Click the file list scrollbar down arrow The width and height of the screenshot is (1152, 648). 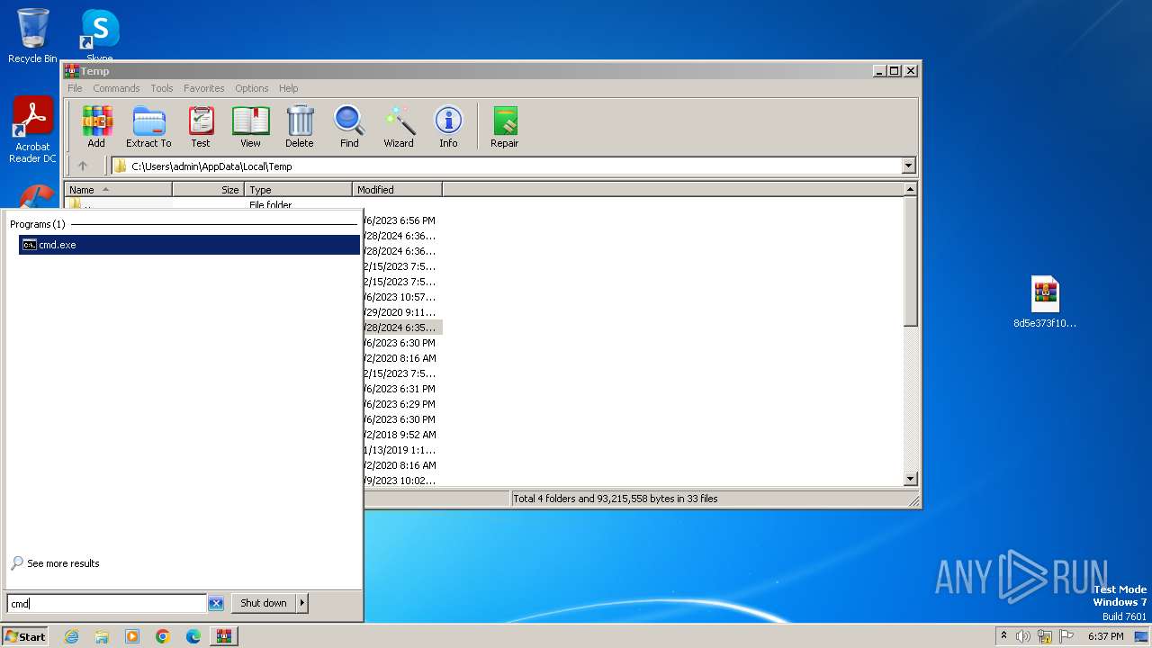tap(910, 479)
